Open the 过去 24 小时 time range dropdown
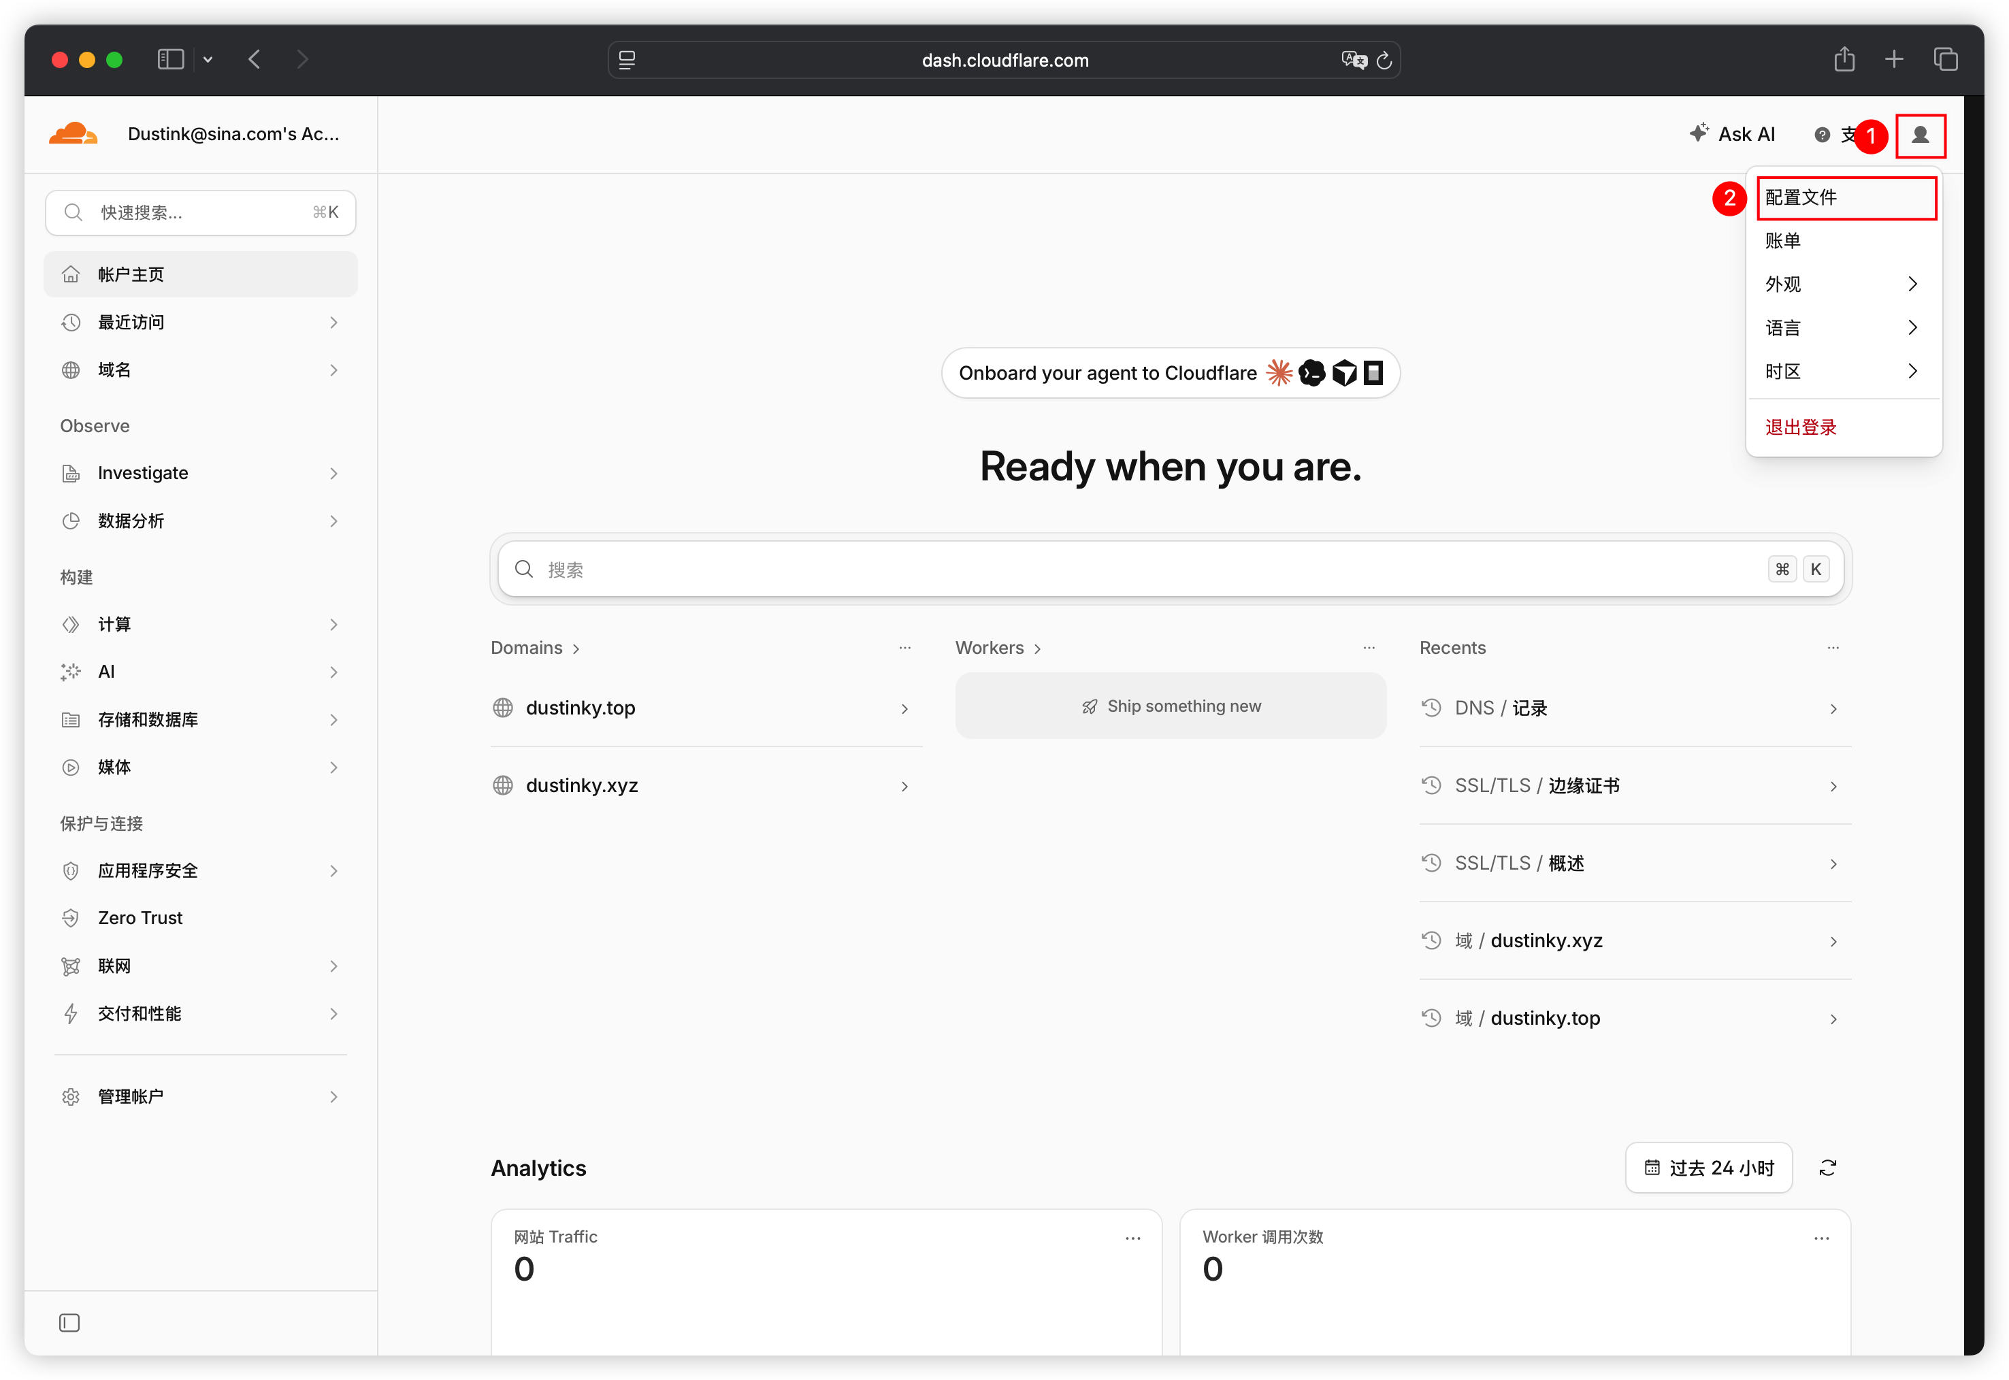This screenshot has width=2009, height=1380. [1708, 1167]
